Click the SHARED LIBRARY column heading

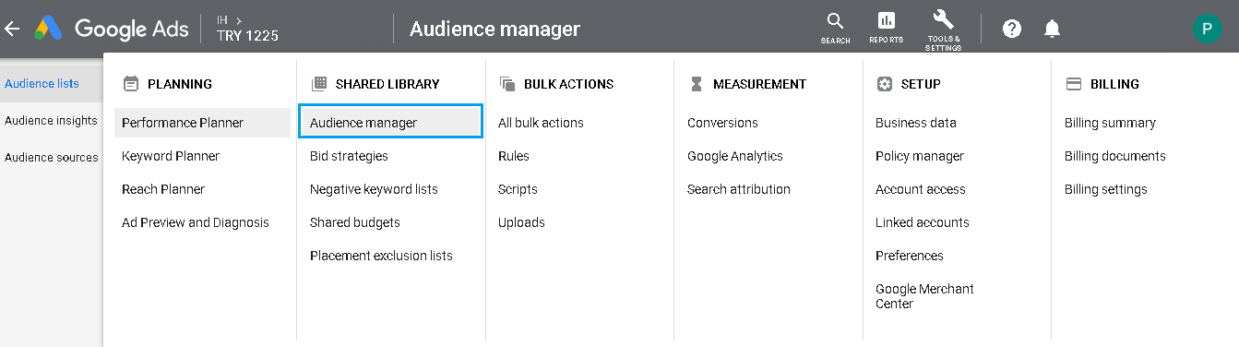click(387, 84)
